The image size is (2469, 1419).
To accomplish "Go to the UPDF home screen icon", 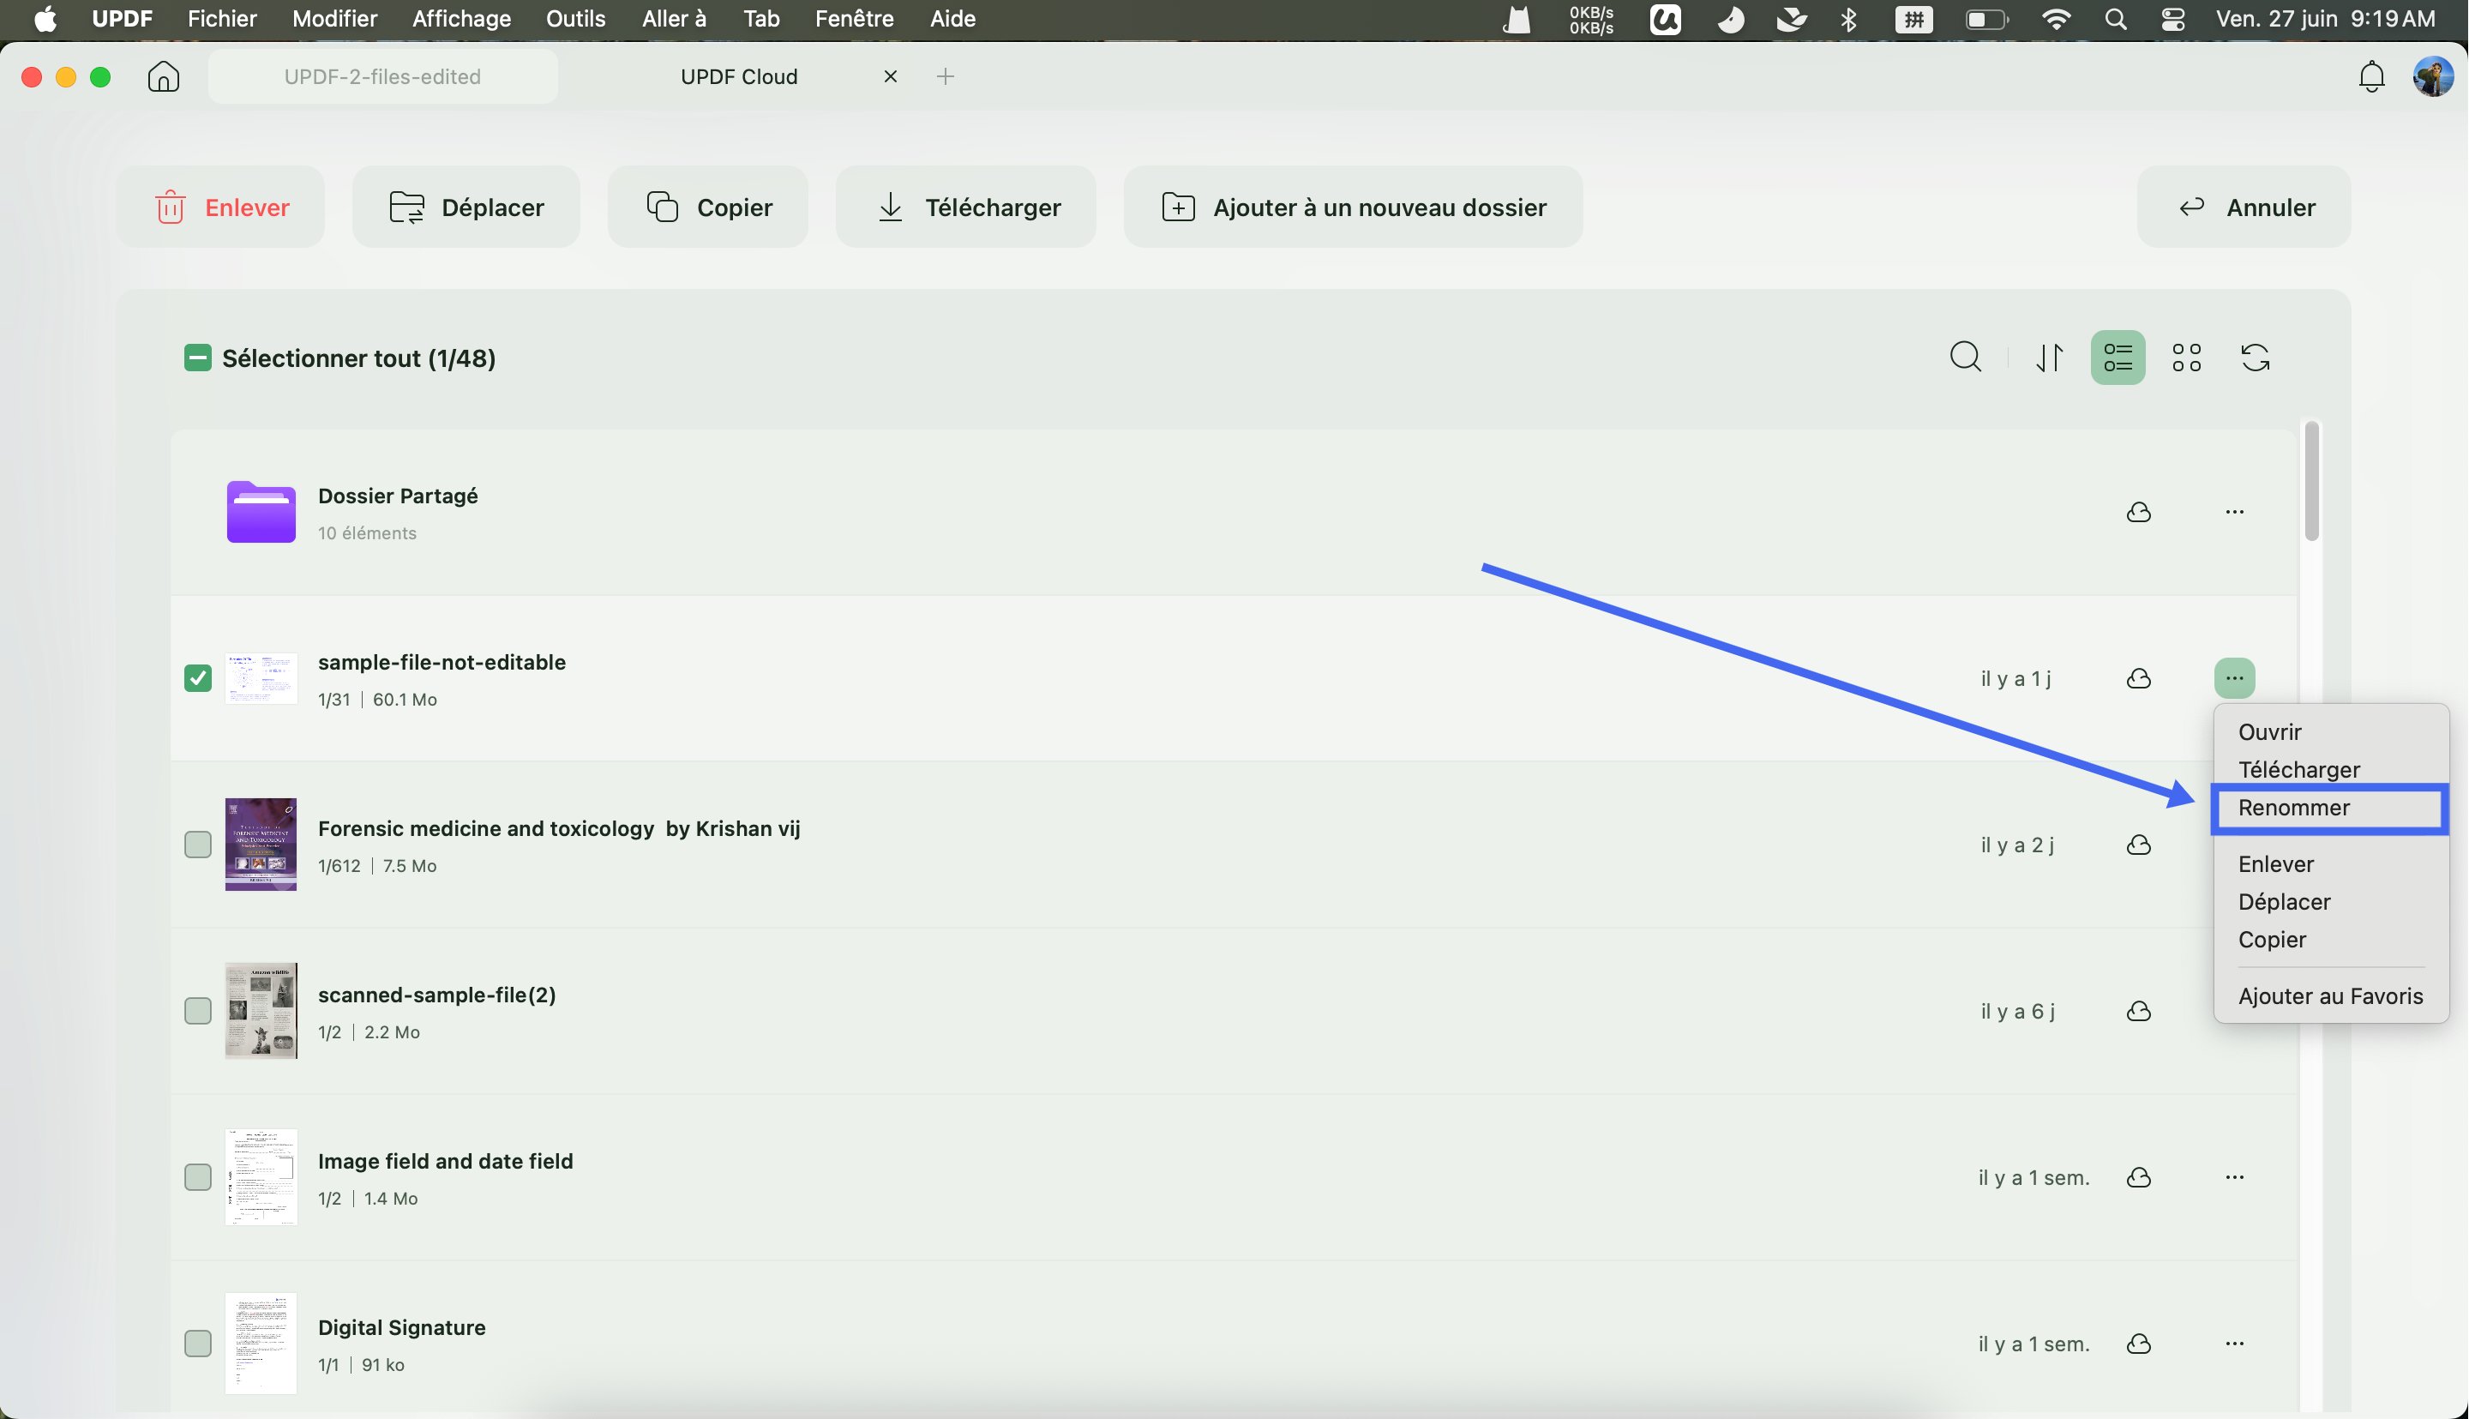I will pyautogui.click(x=164, y=76).
